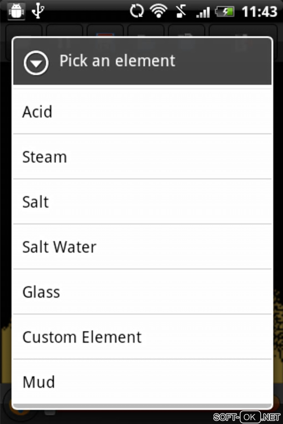Select Mud from the element list

(x=142, y=382)
